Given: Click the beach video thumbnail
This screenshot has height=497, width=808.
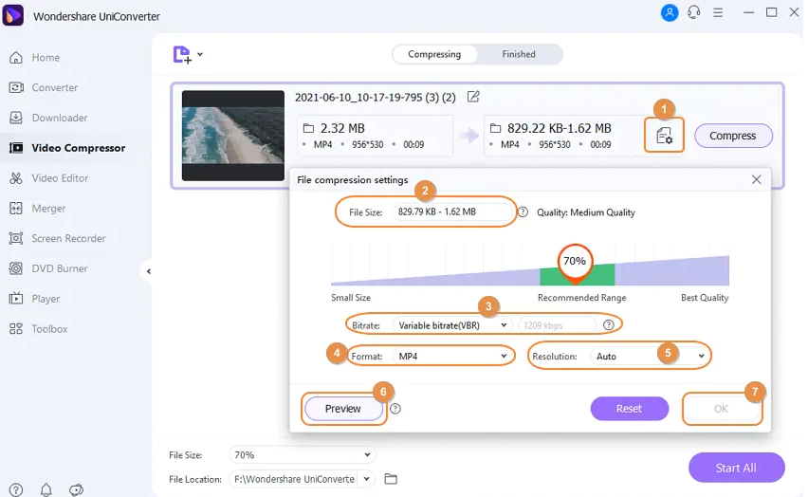Looking at the screenshot, I should tap(233, 136).
